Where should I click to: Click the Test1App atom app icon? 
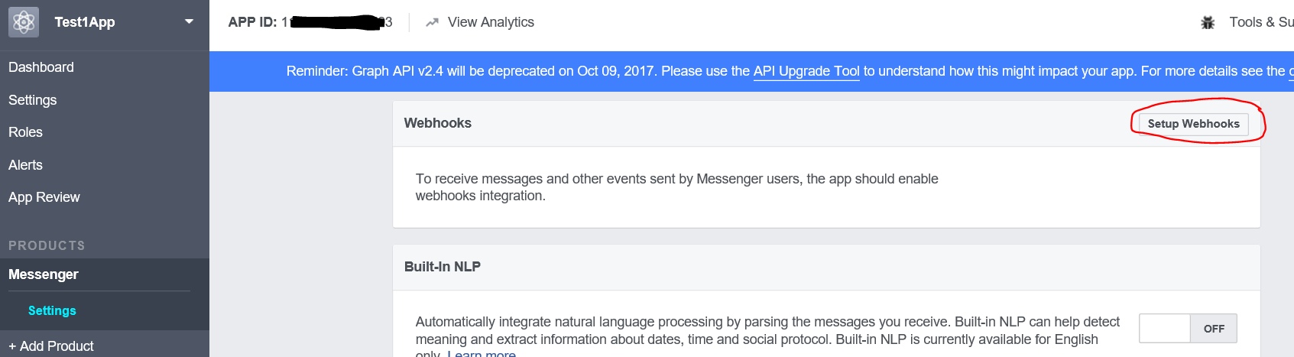click(24, 22)
